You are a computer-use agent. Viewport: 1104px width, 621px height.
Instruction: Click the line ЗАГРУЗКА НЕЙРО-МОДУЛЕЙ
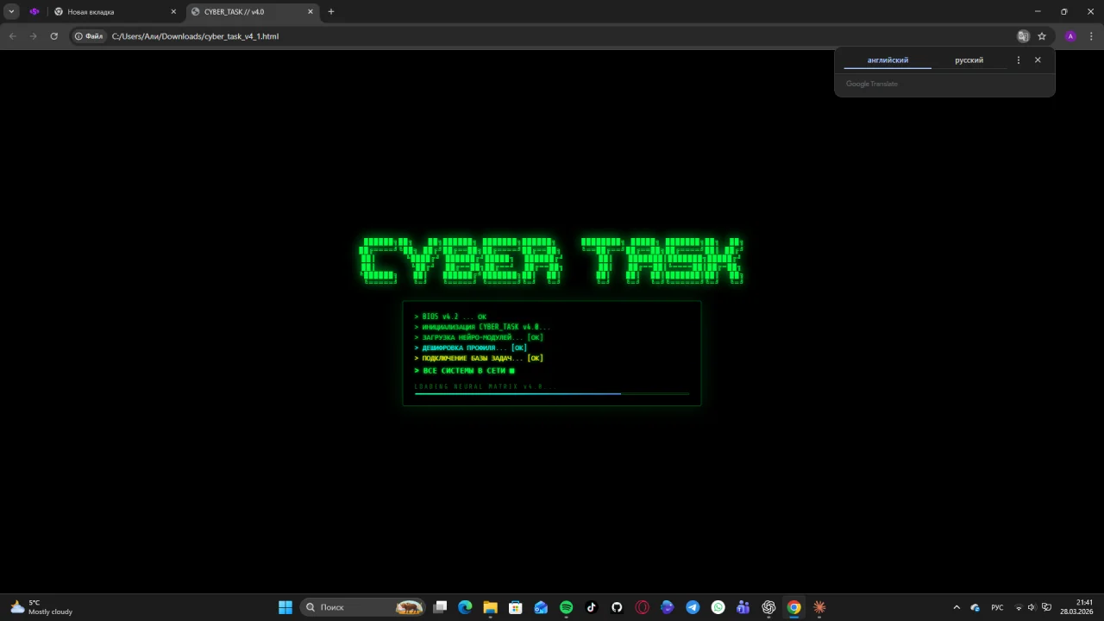(x=479, y=337)
